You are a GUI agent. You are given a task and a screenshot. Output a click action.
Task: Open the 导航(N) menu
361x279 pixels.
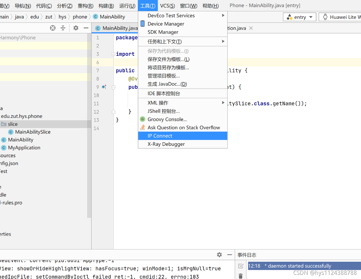point(23,6)
